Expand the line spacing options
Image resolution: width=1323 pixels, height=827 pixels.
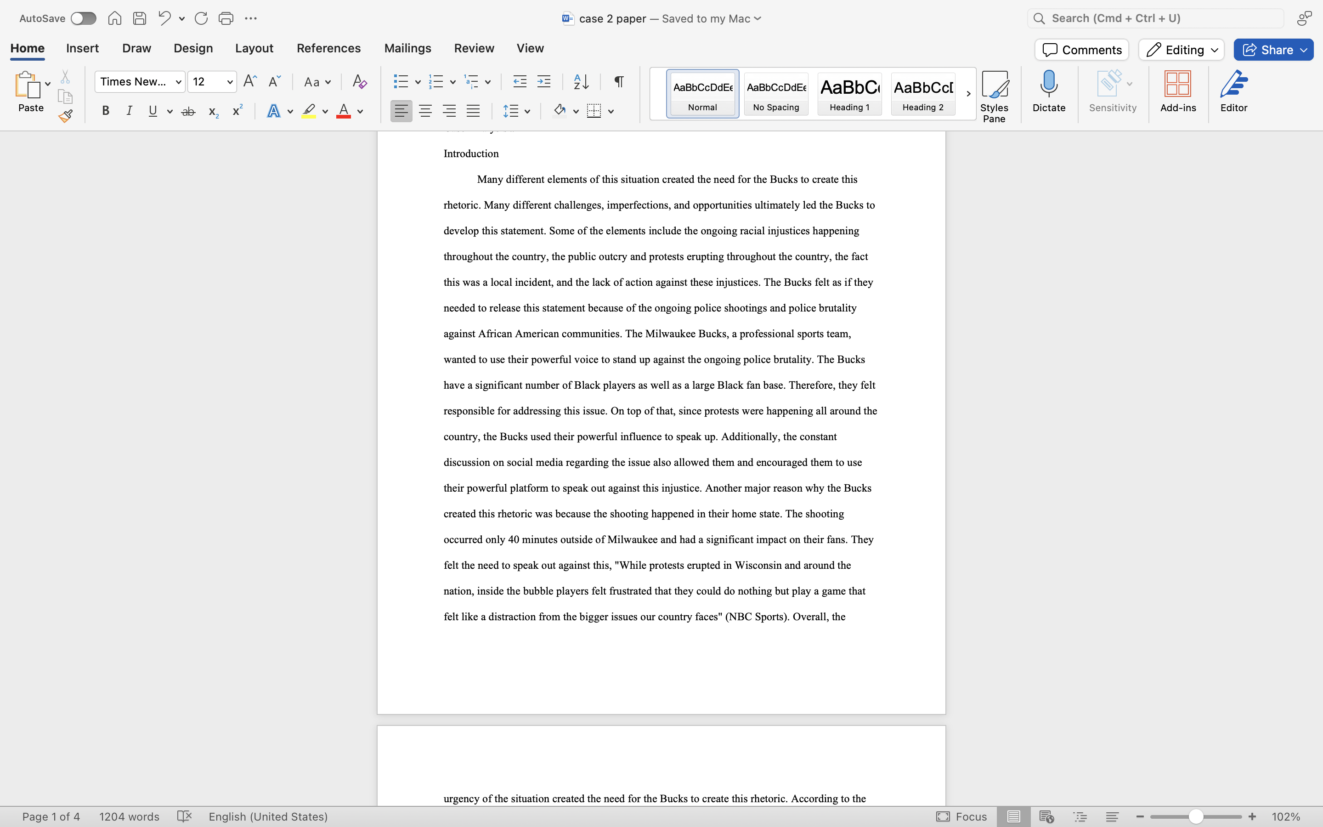[x=527, y=110]
